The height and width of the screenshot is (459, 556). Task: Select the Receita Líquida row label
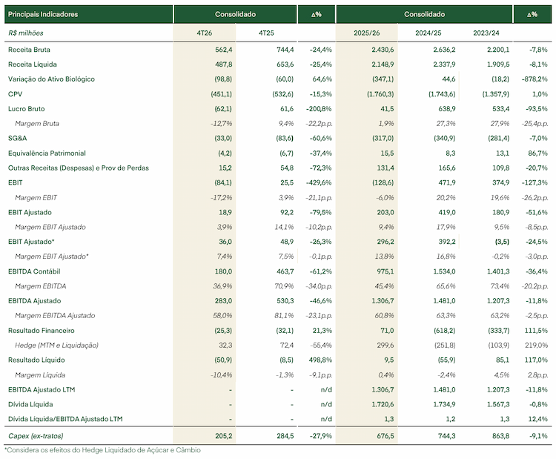pos(33,65)
